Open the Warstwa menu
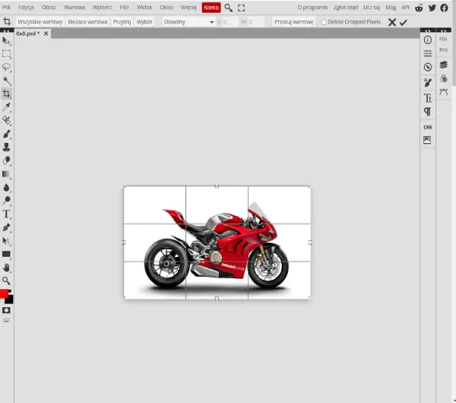 (74, 8)
